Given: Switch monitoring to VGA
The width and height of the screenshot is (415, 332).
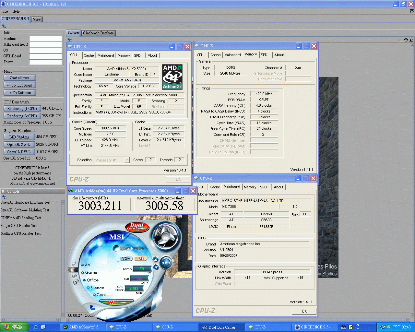Looking at the screenshot, I should [126, 258].
